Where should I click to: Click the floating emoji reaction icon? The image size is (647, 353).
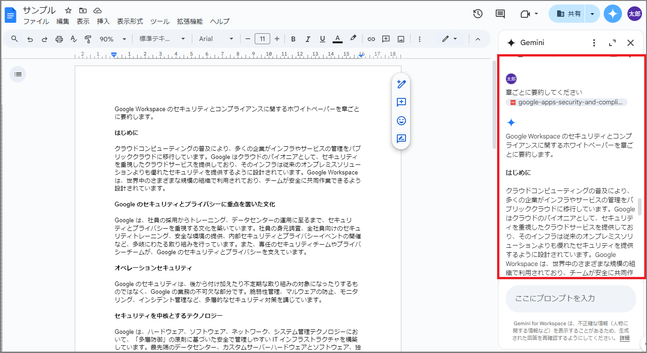coord(401,121)
